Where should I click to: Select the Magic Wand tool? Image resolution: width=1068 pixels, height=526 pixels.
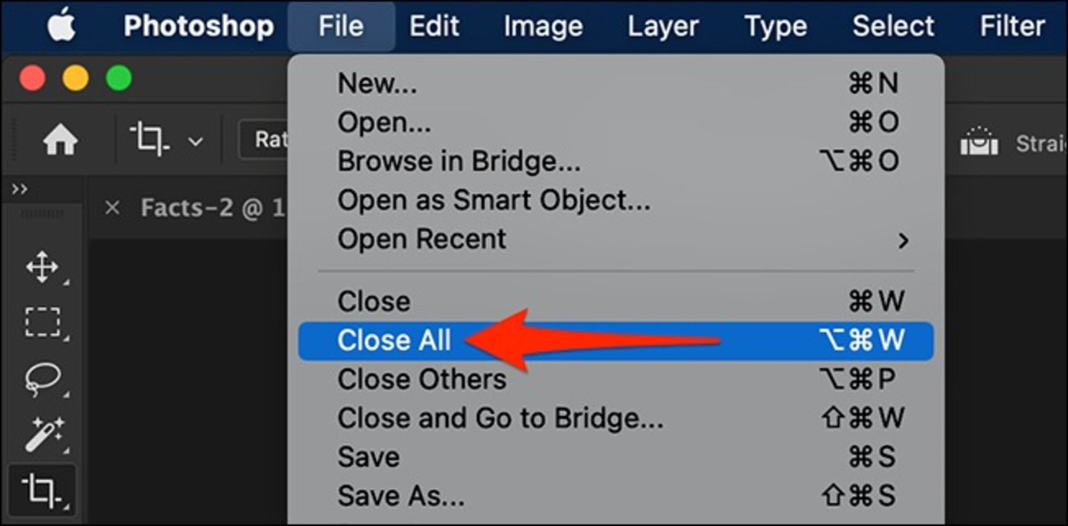43,434
